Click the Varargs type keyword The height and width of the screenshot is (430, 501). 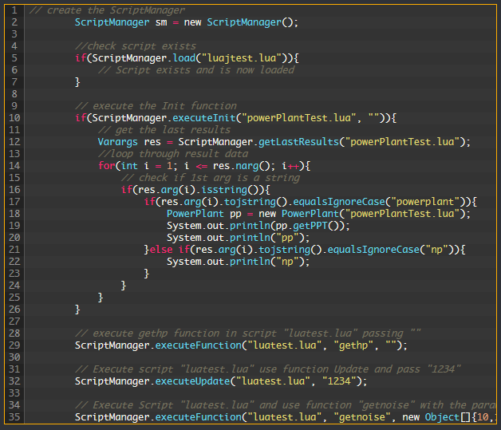[x=118, y=142]
